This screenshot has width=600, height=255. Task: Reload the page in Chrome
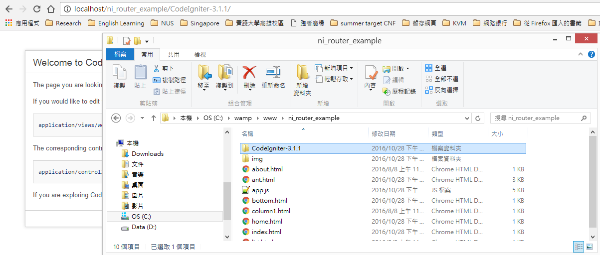(x=37, y=9)
